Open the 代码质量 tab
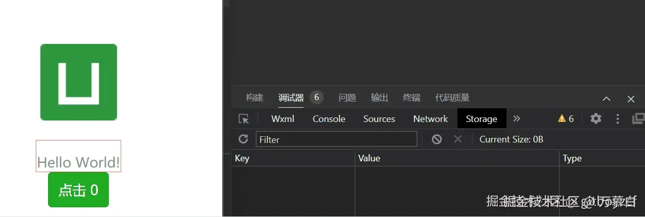Screen dimensions: 645x217 452,98
